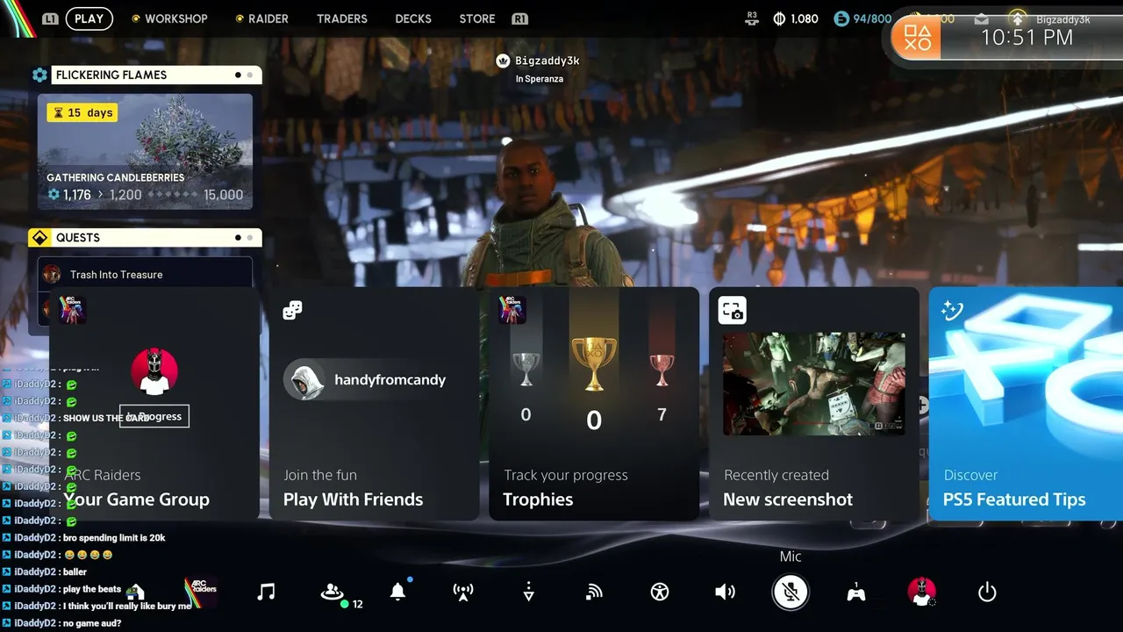Click the candleberries progress bar 1,176 to 1,200

(145, 195)
